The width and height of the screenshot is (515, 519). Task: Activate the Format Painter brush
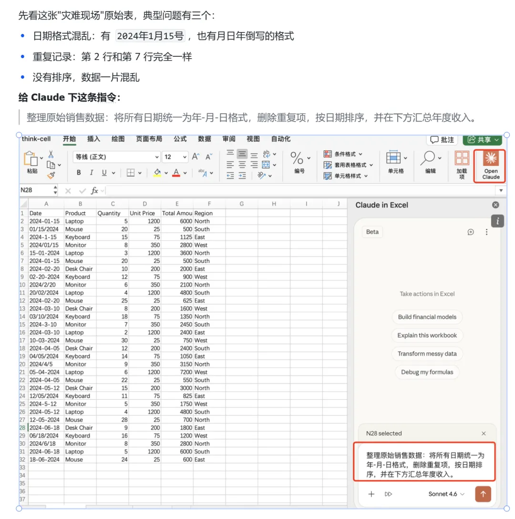[51, 176]
